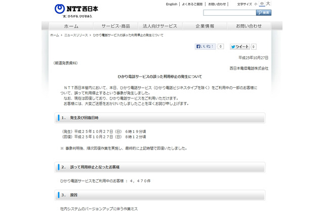The width and height of the screenshot is (324, 216).
Task: Click the Twitter ツイート button
Action: coord(240,47)
